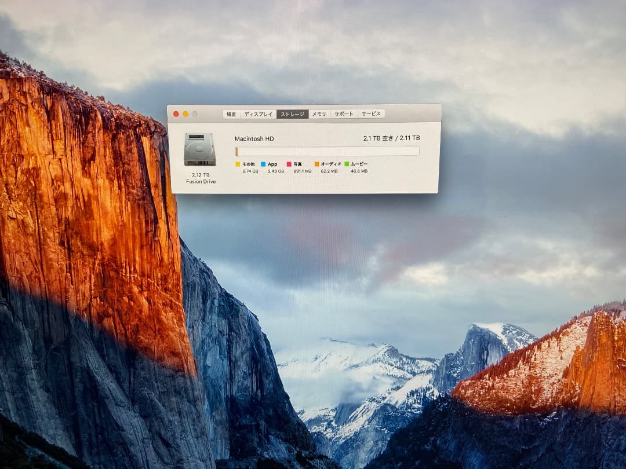Viewport: 626px width, 469px height.
Task: Click the 2.1 TB 空き free space text
Action: pyautogui.click(x=378, y=138)
